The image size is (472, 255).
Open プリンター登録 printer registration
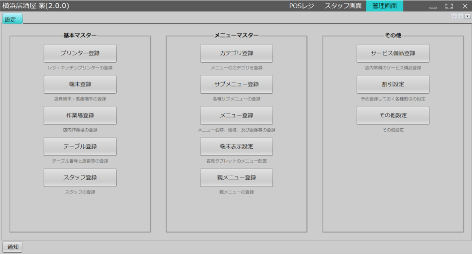tap(80, 53)
